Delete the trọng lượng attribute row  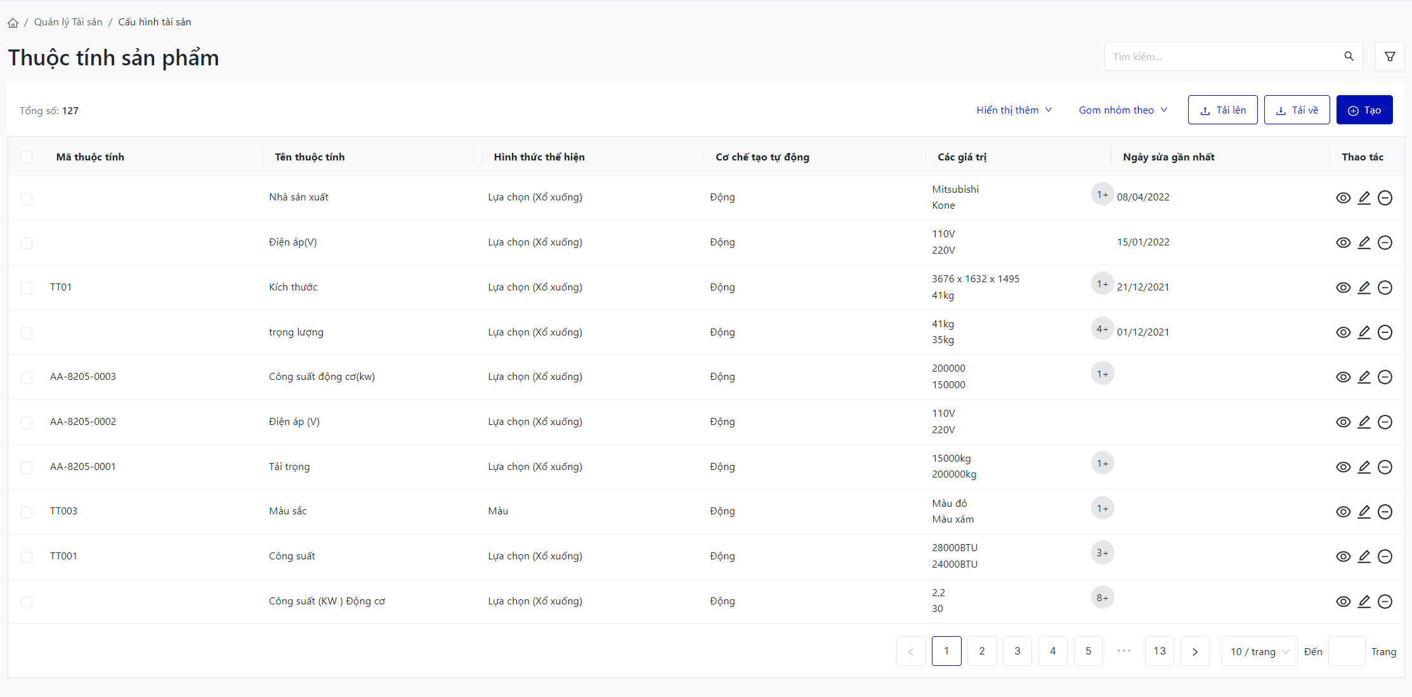(1385, 332)
